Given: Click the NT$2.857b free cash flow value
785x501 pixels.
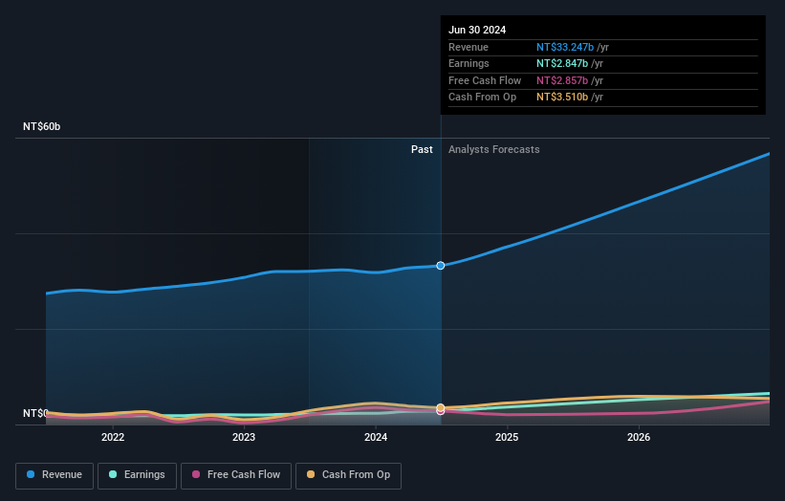Looking at the screenshot, I should pos(562,80).
